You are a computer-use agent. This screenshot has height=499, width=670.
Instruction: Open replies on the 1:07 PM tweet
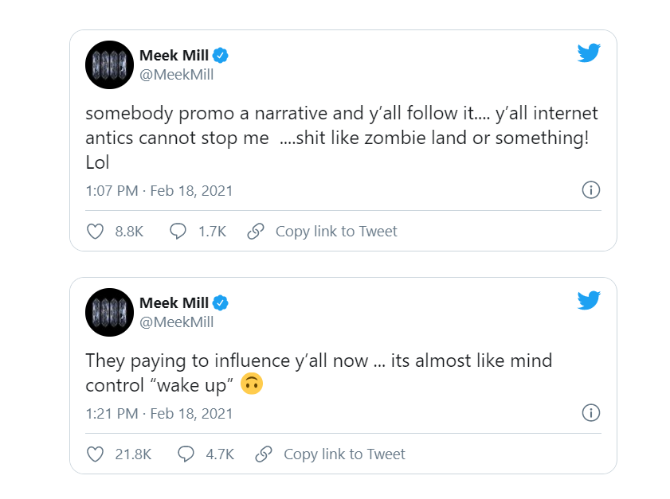tap(178, 232)
